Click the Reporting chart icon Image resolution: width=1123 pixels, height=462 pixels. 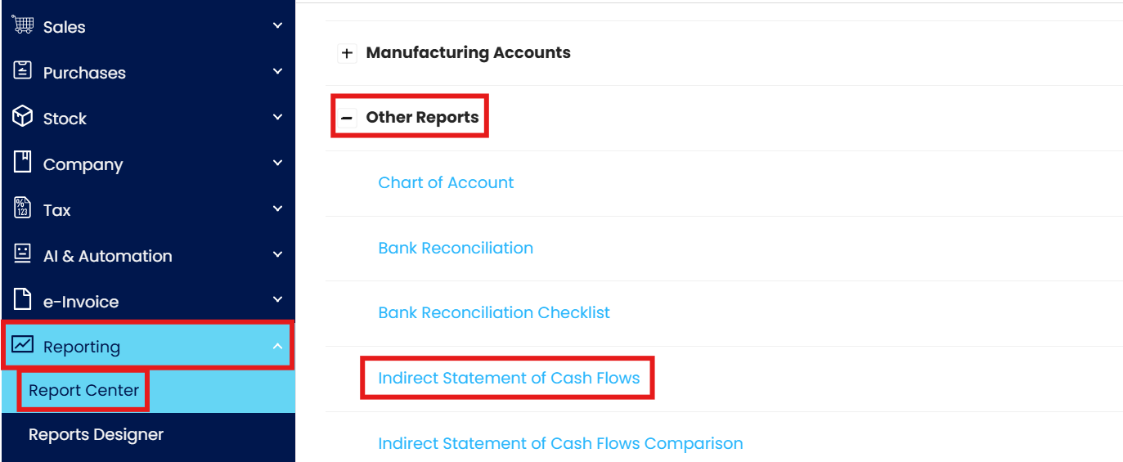pos(22,345)
